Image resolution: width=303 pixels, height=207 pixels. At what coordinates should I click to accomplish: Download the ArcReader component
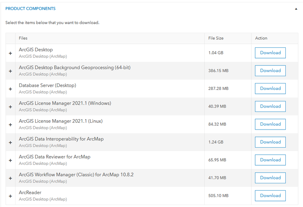pos(270,195)
